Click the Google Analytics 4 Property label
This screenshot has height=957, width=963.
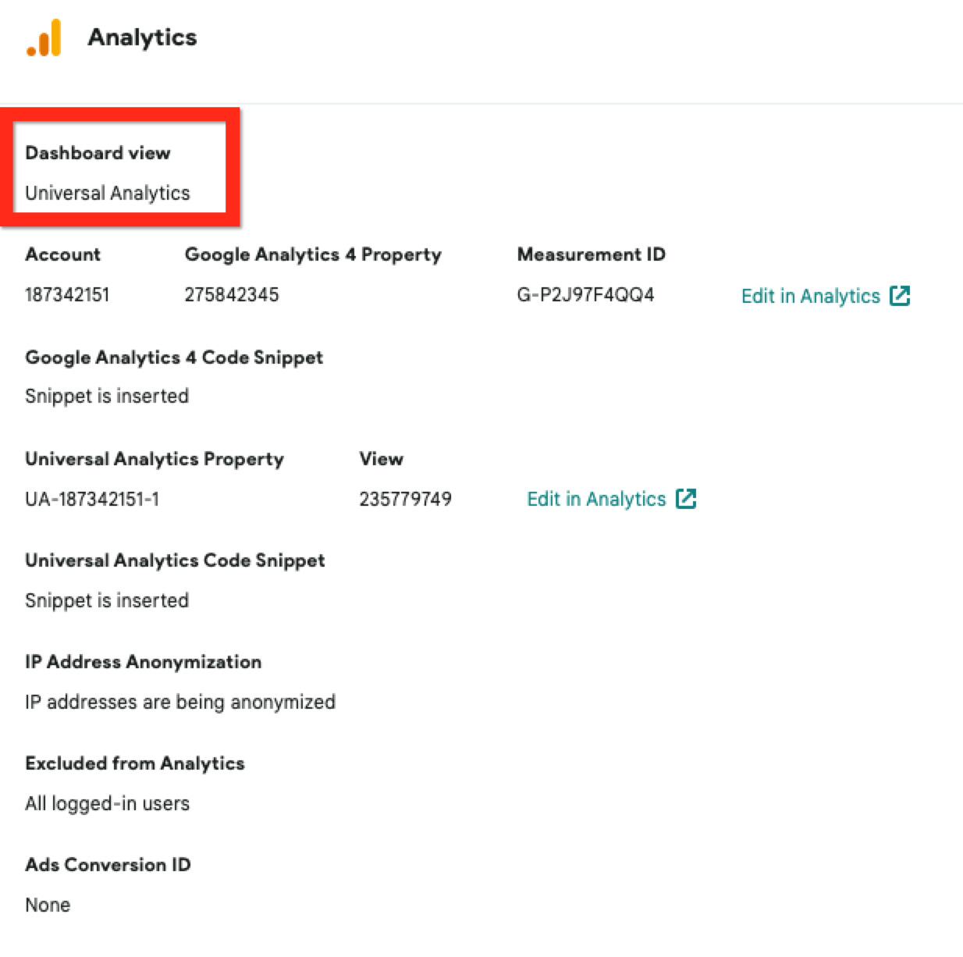coord(313,254)
